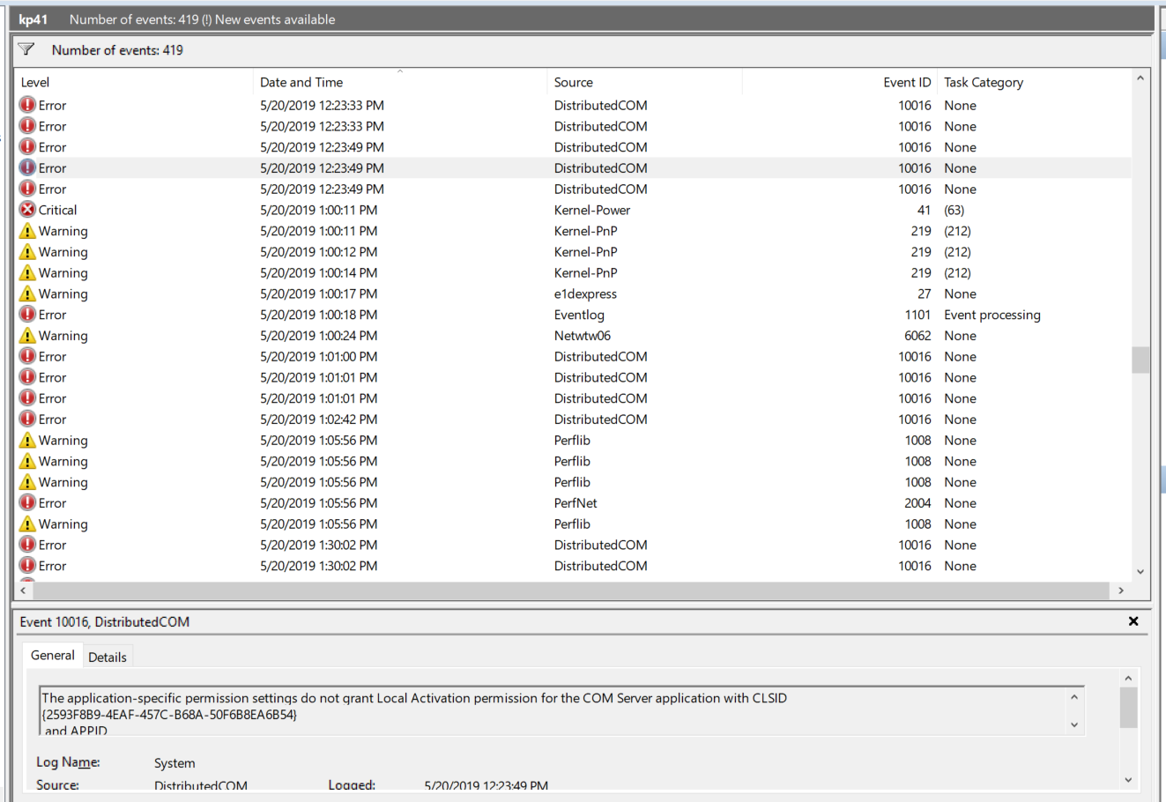Screen dimensions: 1166x802
Task: Sort by the Task Category column header
Action: (x=1033, y=82)
